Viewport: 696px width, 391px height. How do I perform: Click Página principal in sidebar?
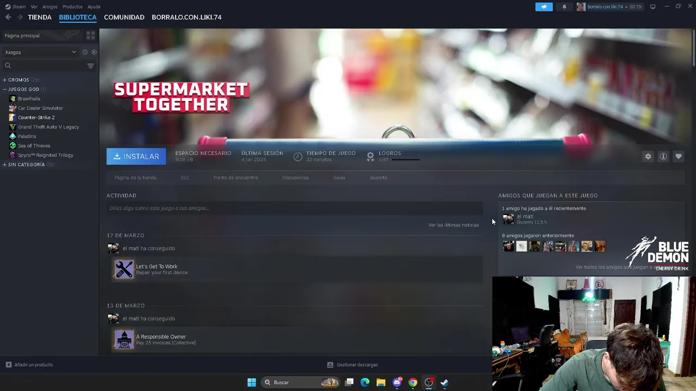click(22, 35)
